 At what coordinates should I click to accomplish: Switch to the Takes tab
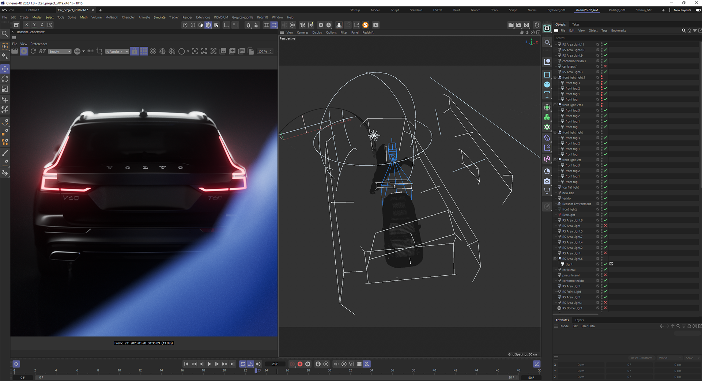(x=576, y=24)
